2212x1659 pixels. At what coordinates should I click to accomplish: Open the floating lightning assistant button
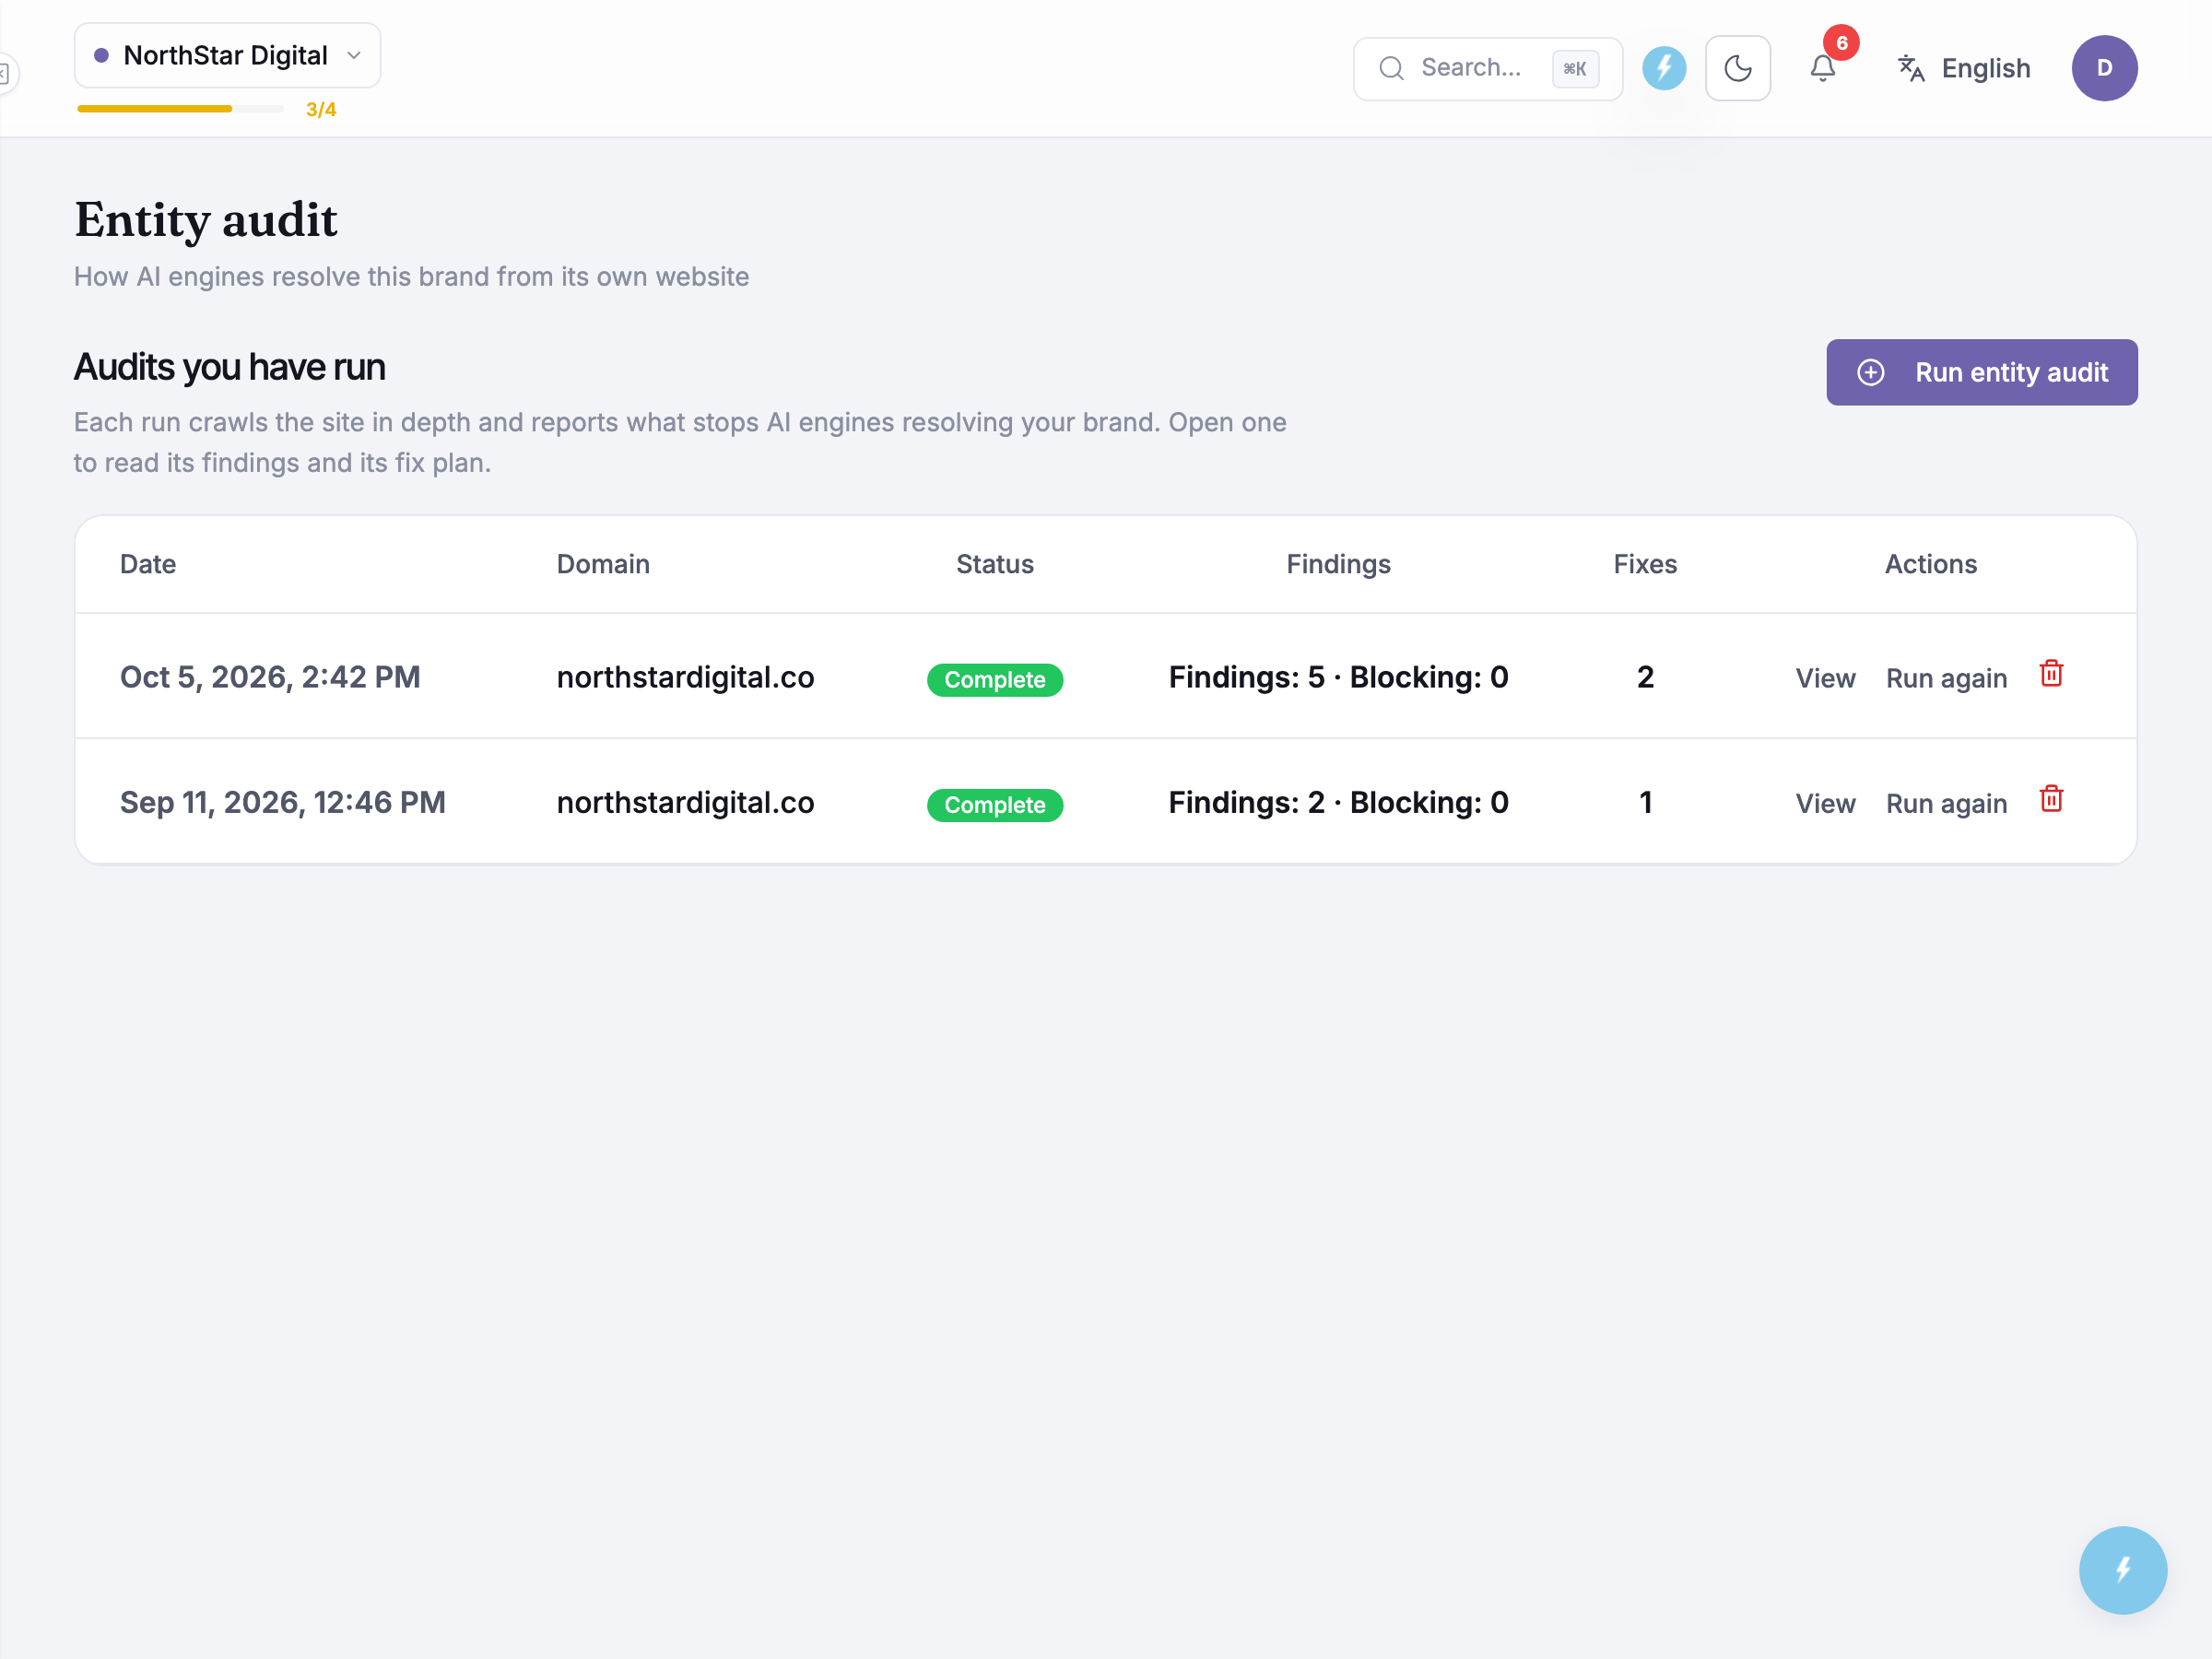pyautogui.click(x=2122, y=1569)
